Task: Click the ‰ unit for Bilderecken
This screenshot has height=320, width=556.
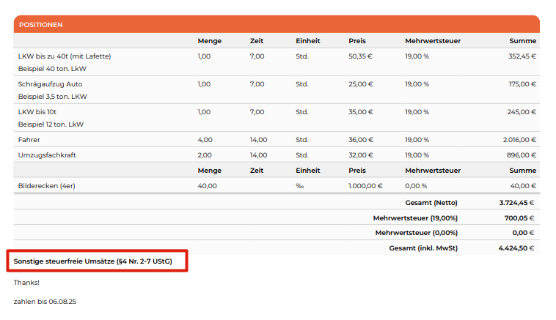Action: (299, 186)
